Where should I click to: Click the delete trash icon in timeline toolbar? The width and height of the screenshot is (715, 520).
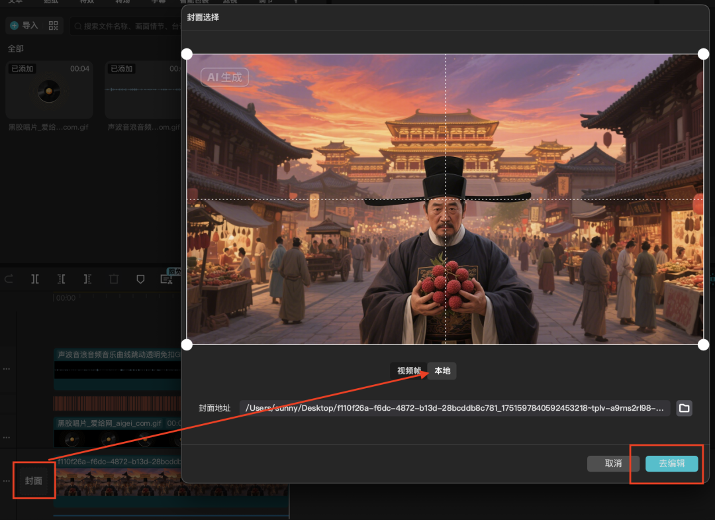(114, 280)
